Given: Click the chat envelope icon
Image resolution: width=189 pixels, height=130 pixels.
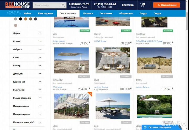Looking at the screenshot, I should point(145,127).
